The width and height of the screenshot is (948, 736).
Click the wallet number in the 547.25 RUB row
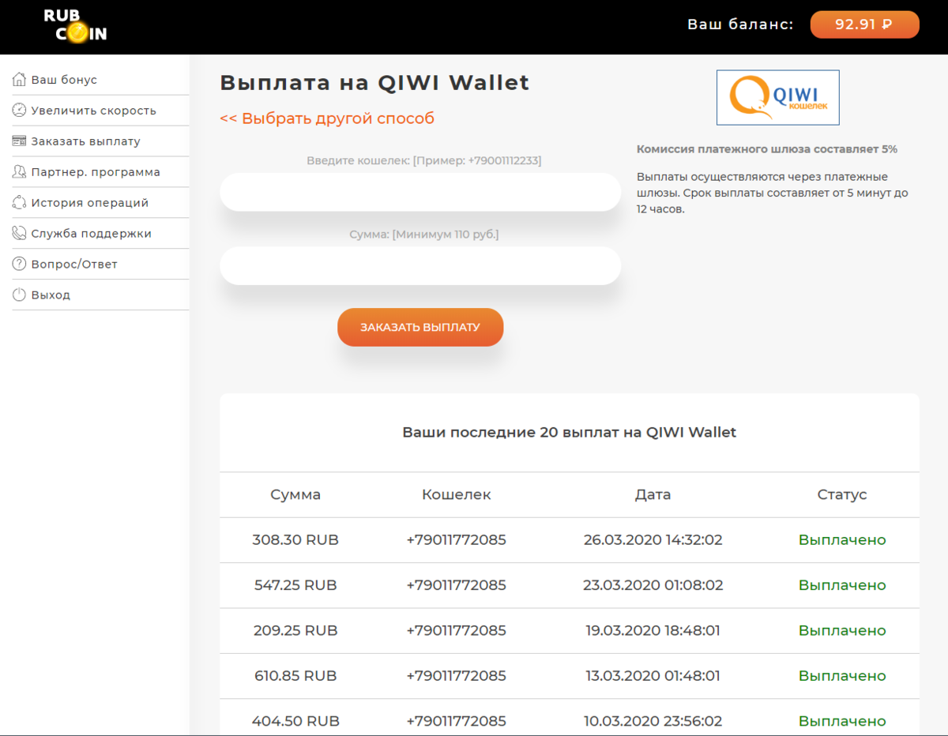[x=457, y=585]
